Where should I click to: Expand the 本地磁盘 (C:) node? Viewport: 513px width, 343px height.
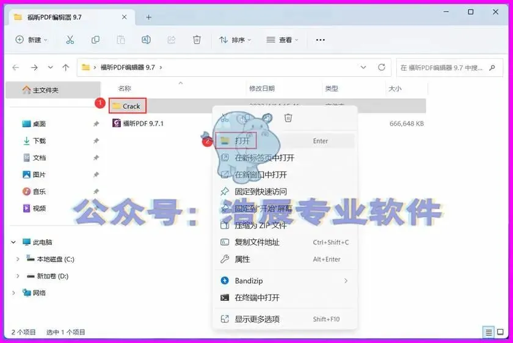(18, 259)
